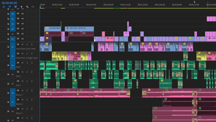Toggle lock on V5 track

click(8, 19)
